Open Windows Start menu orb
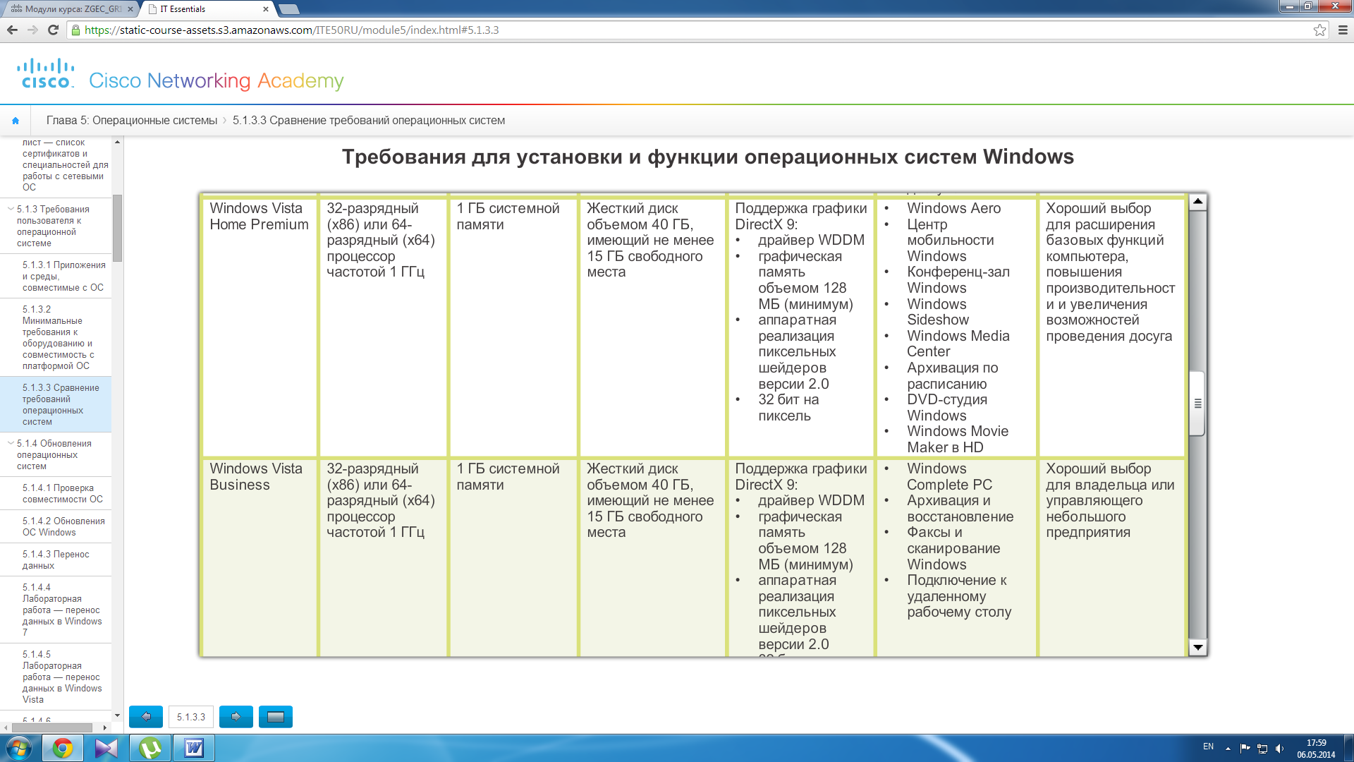 point(19,748)
